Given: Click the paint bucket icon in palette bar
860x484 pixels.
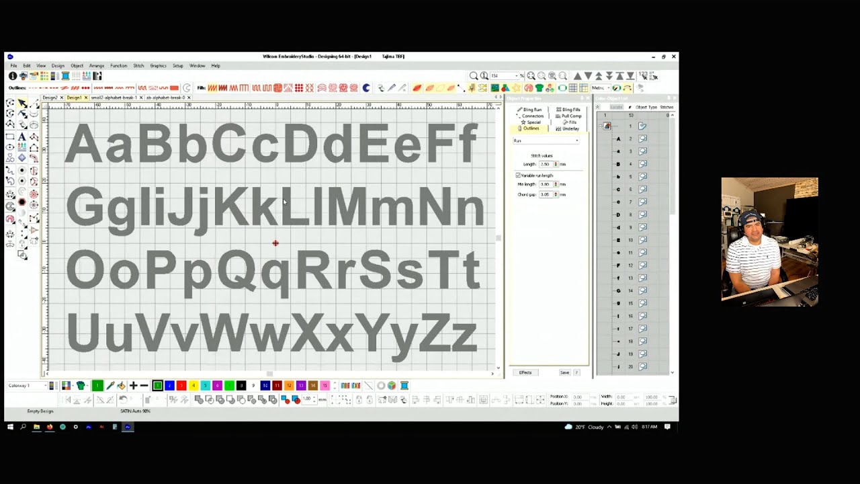Looking at the screenshot, I should pyautogui.click(x=122, y=385).
